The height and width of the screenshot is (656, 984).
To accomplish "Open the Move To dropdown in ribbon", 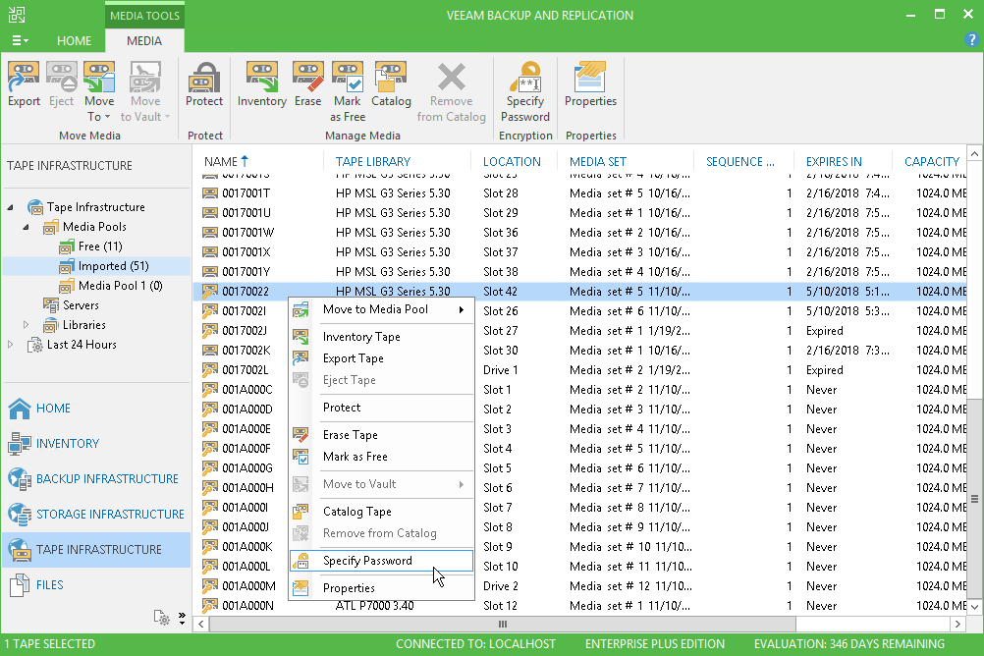I will click(x=99, y=110).
